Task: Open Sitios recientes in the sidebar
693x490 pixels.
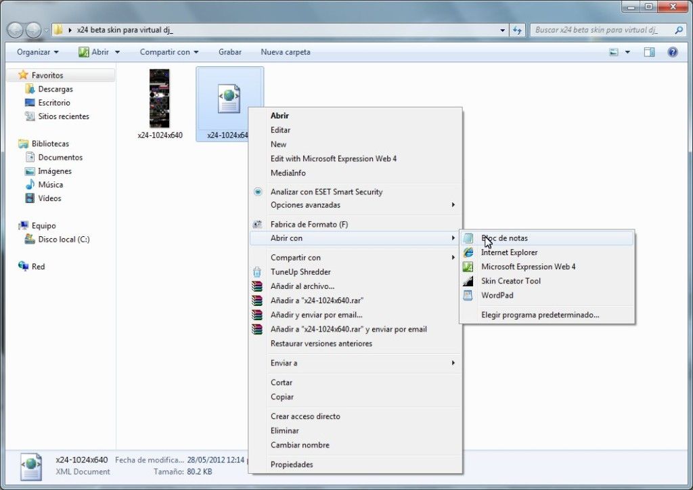Action: click(64, 116)
